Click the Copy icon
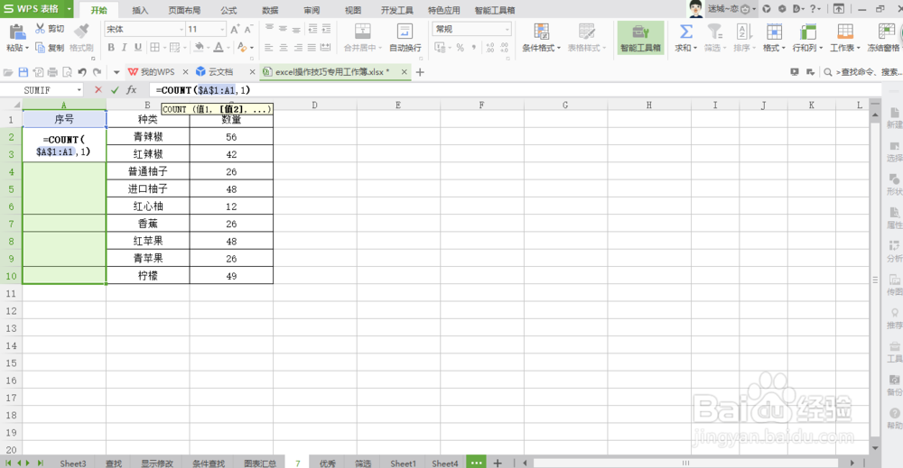This screenshot has height=468, width=903. point(41,47)
